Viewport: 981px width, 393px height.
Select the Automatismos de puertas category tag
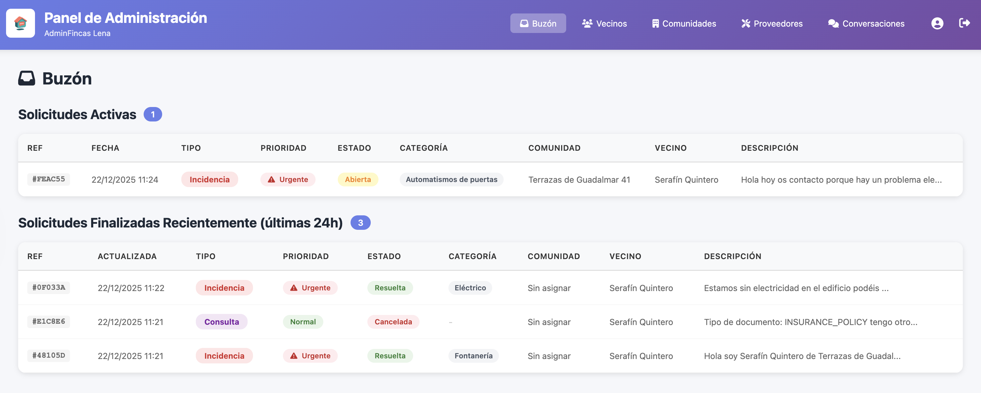451,179
